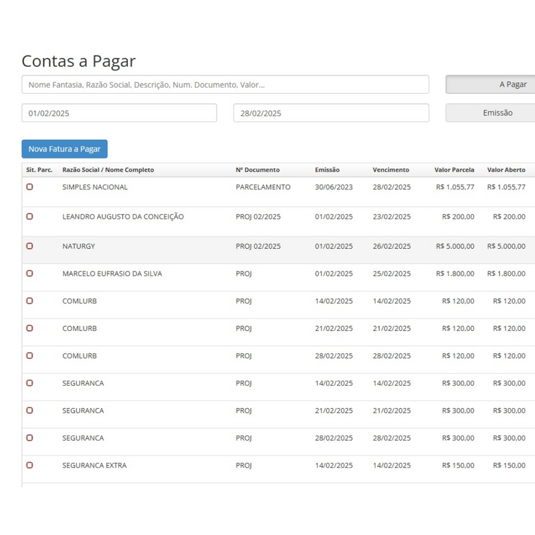Open the Emissão date type filter
This screenshot has height=535, width=535.
tap(492, 113)
